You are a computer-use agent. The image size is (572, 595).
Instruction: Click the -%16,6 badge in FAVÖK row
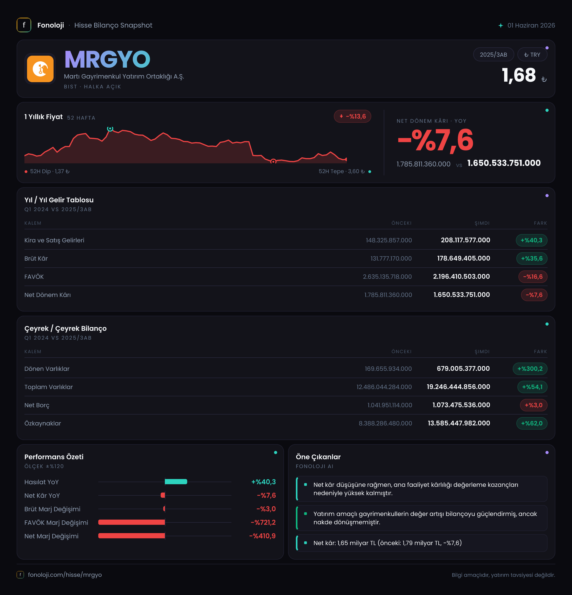coord(532,276)
